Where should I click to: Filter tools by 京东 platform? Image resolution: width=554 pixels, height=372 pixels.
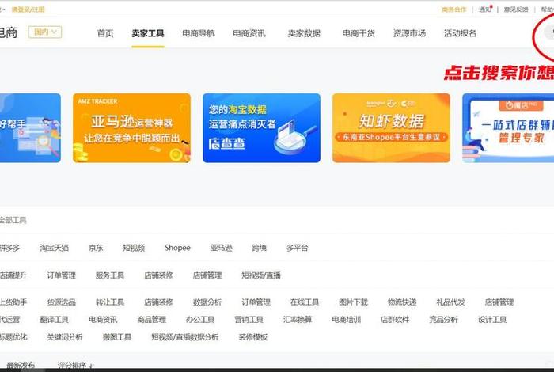[x=96, y=248]
